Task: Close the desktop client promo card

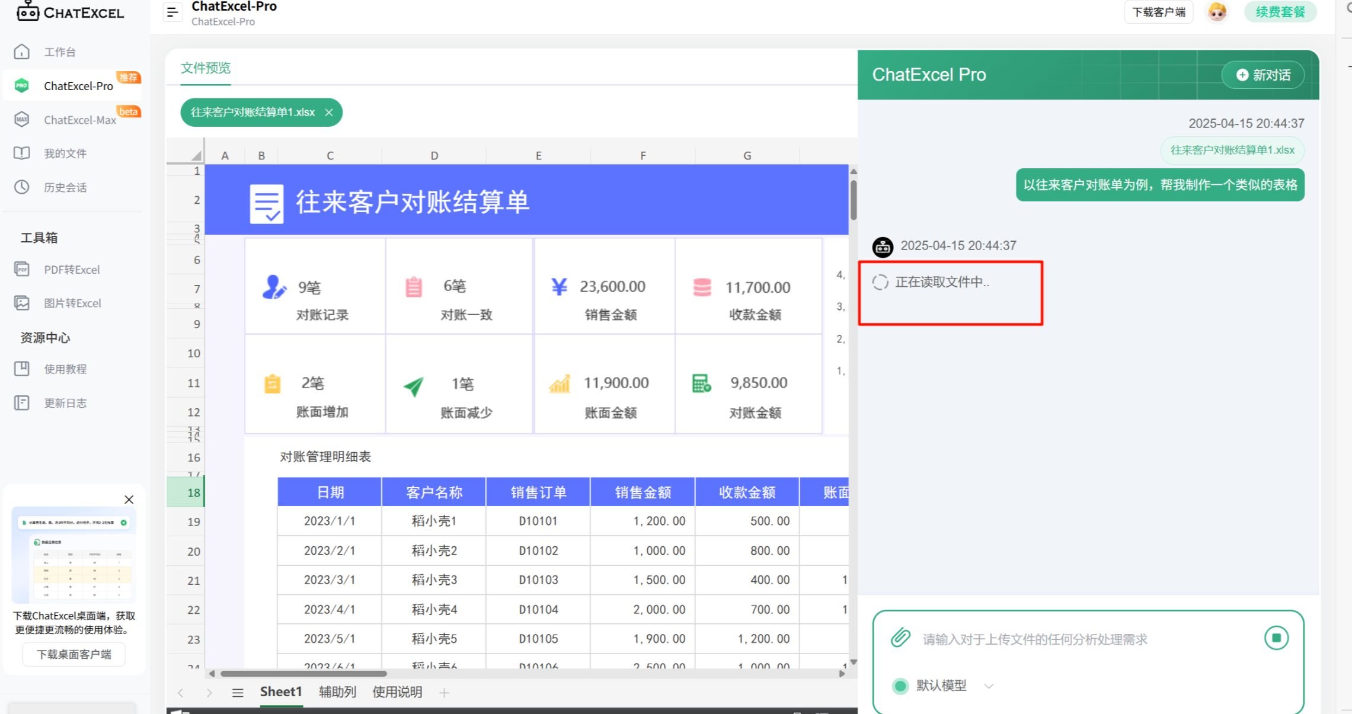Action: pos(129,500)
